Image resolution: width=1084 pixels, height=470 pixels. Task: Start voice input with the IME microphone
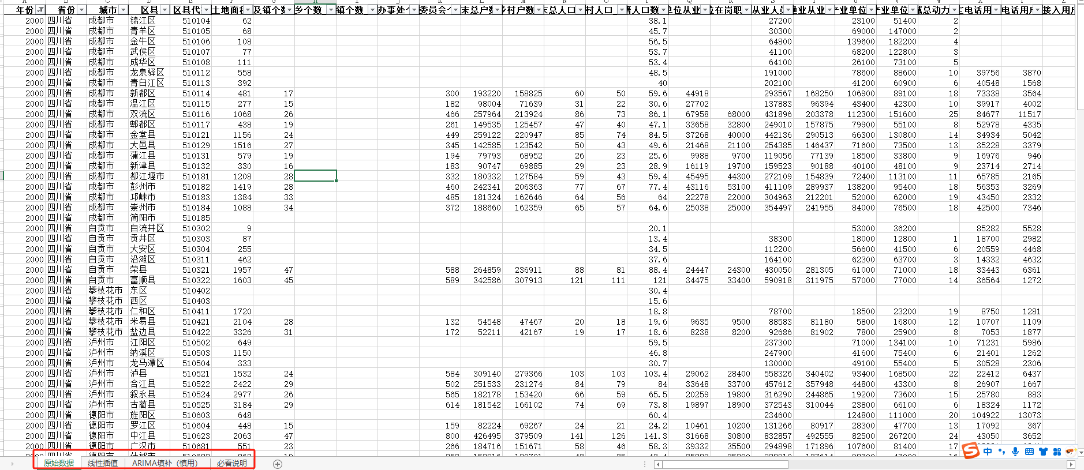1015,452
